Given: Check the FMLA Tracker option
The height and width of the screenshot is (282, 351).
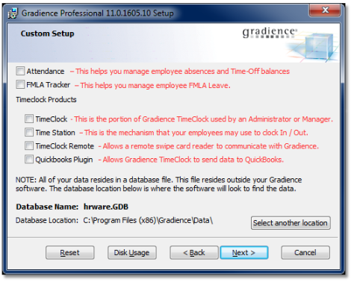Looking at the screenshot, I should pos(20,84).
